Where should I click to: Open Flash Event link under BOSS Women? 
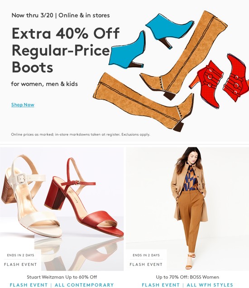click(161, 285)
